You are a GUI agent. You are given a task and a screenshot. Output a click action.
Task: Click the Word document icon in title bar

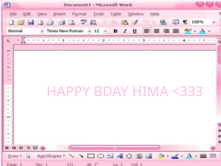pos(7,5)
